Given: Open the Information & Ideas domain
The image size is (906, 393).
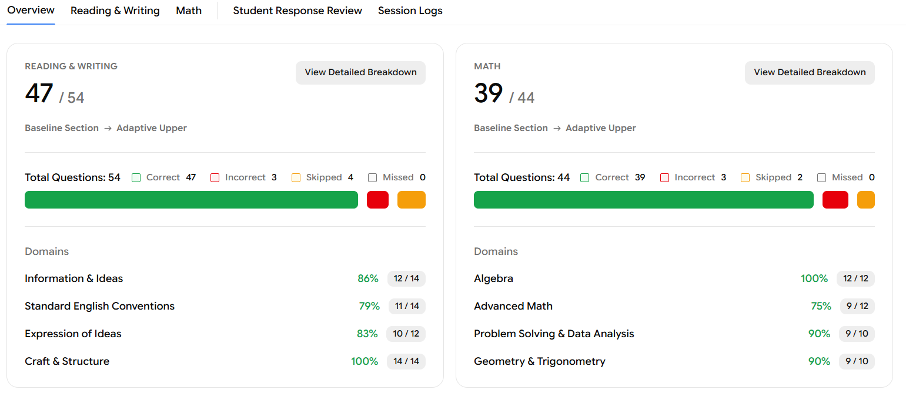Looking at the screenshot, I should [x=74, y=278].
